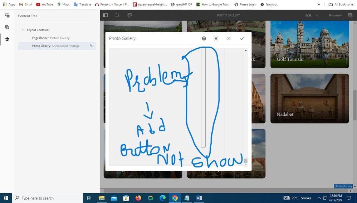Open the Annotations icon next to Preview
The height and width of the screenshot is (203, 357).
[x=351, y=15]
